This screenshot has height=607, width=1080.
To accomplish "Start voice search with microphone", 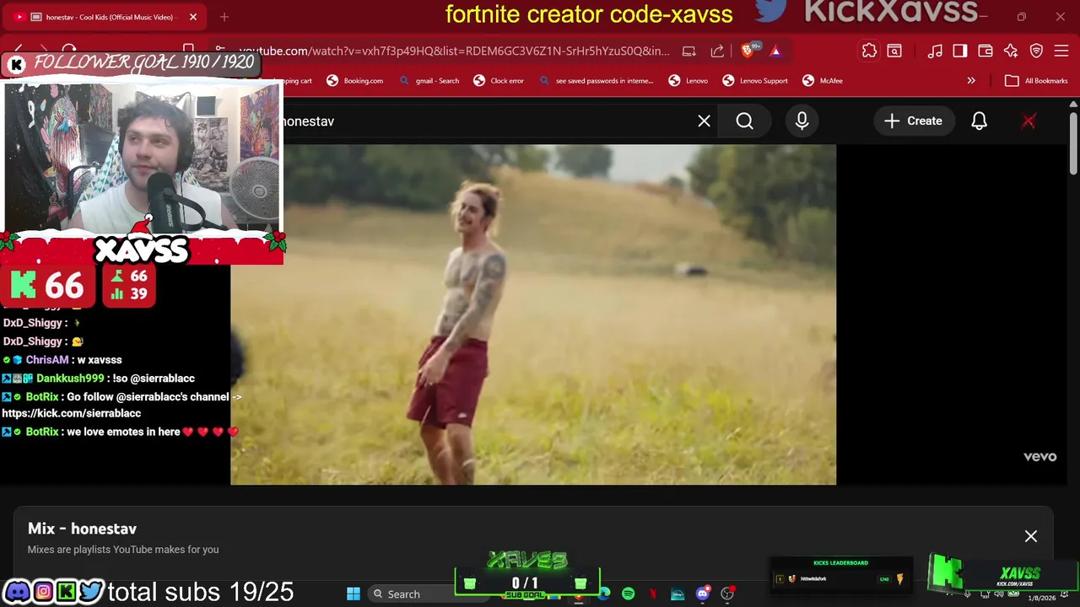I will tap(802, 121).
